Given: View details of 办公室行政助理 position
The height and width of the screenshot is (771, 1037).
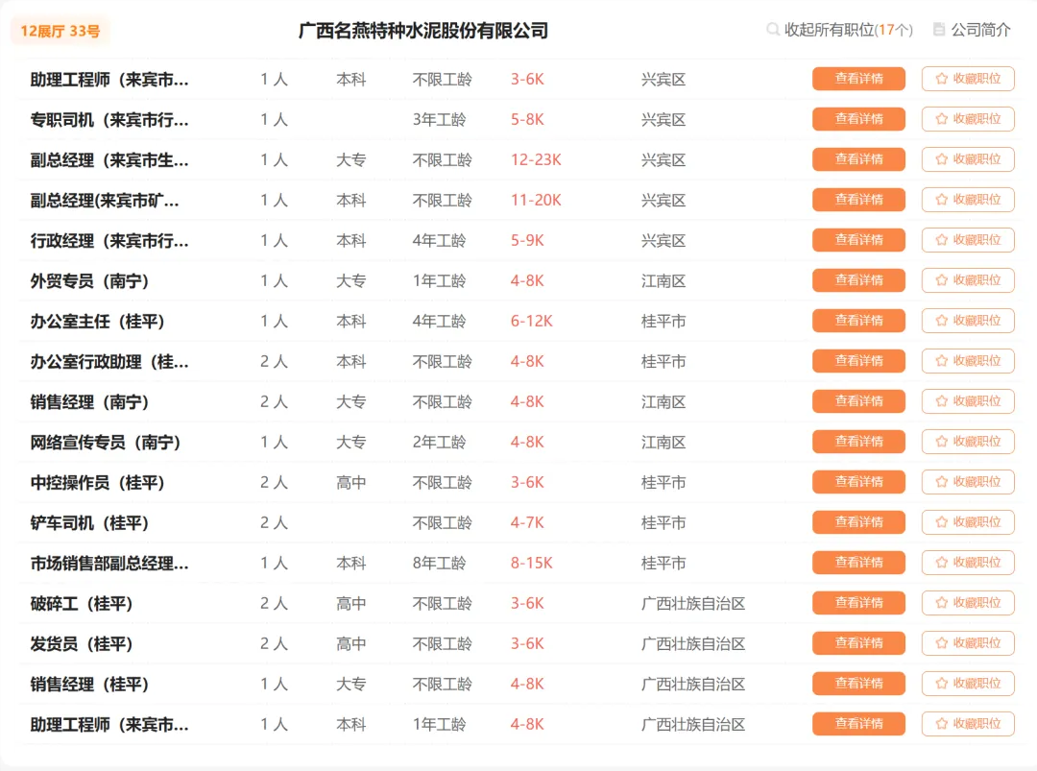Looking at the screenshot, I should tap(858, 361).
